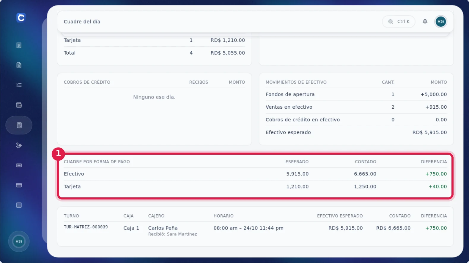Image resolution: width=469 pixels, height=263 pixels.
Task: Open the Ctrl K search box
Action: pyautogui.click(x=399, y=21)
